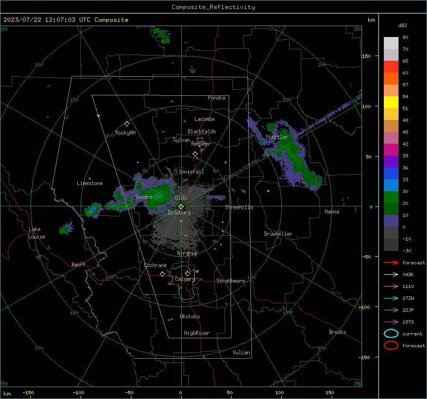
Task: Click the yellow diamond marker near RockyMH
Action: tap(127, 124)
